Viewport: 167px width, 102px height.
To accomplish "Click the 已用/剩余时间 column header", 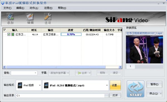I will (x=92, y=30).
